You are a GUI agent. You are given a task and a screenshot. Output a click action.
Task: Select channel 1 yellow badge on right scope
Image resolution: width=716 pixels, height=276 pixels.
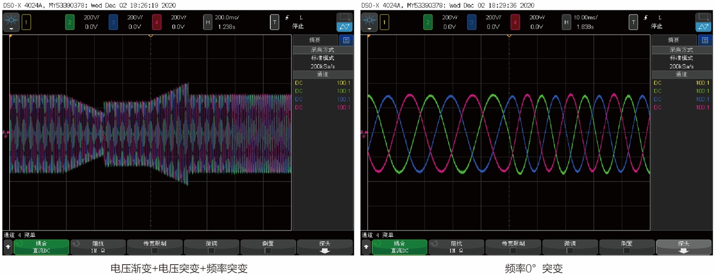384,22
